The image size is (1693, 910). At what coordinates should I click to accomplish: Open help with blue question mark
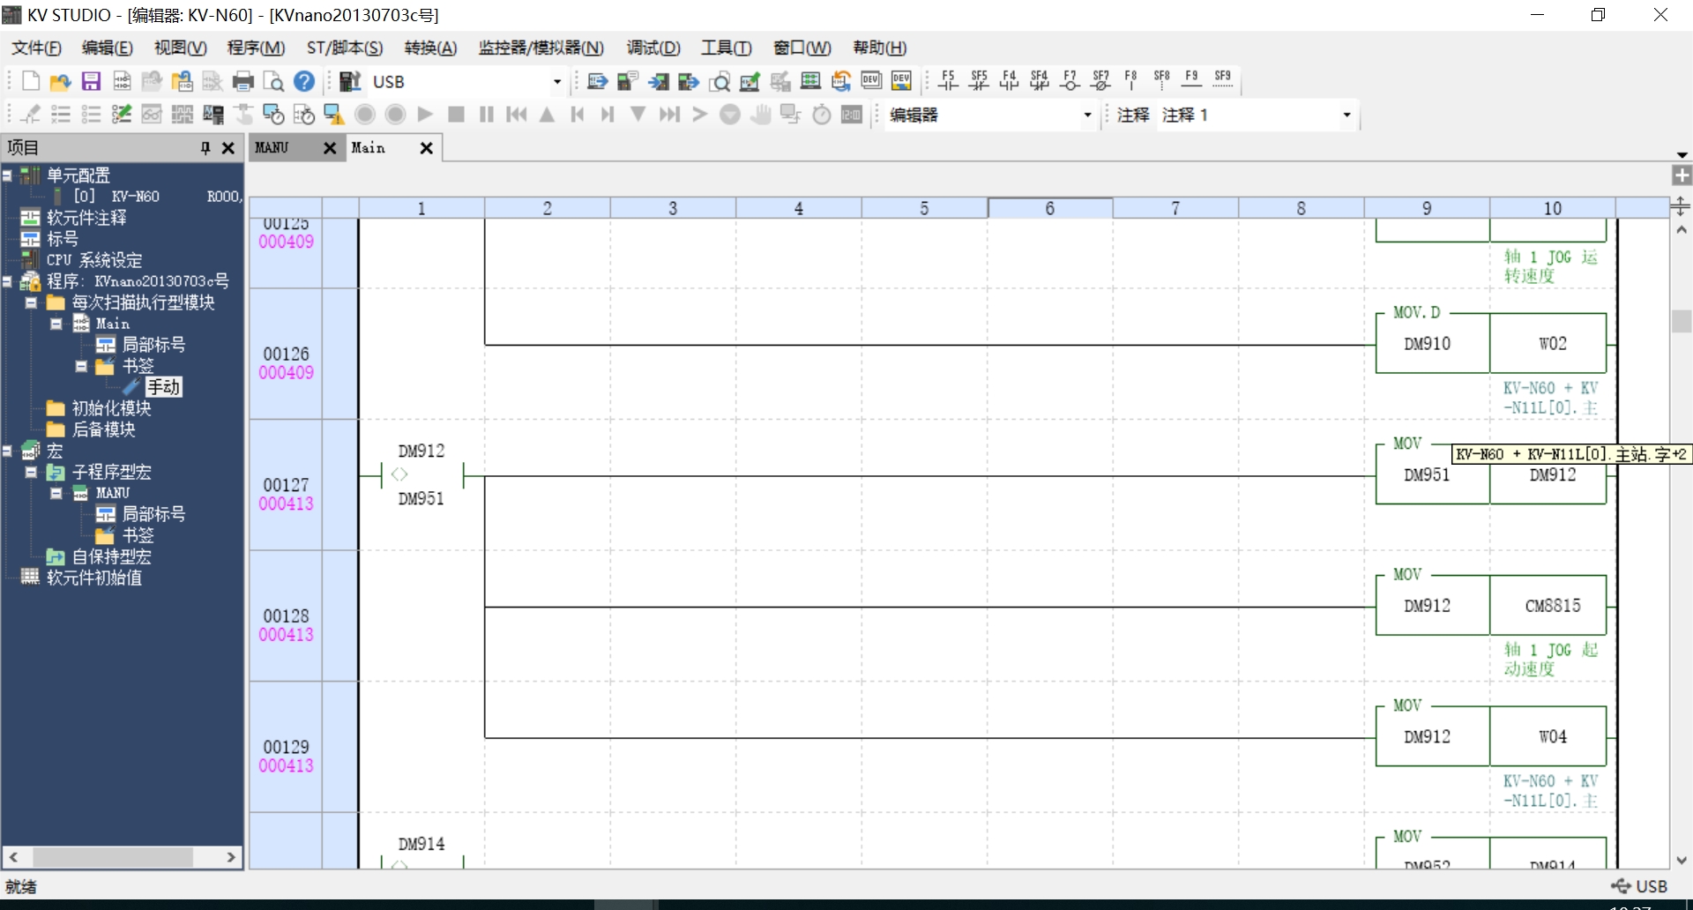point(304,82)
